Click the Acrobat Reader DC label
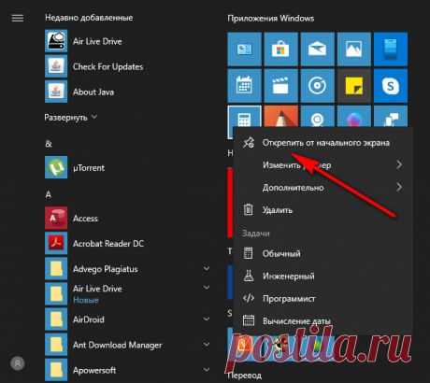Image resolution: width=430 pixels, height=383 pixels. (x=108, y=244)
